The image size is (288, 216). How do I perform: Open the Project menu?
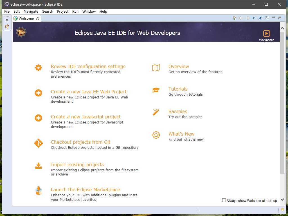[63, 11]
